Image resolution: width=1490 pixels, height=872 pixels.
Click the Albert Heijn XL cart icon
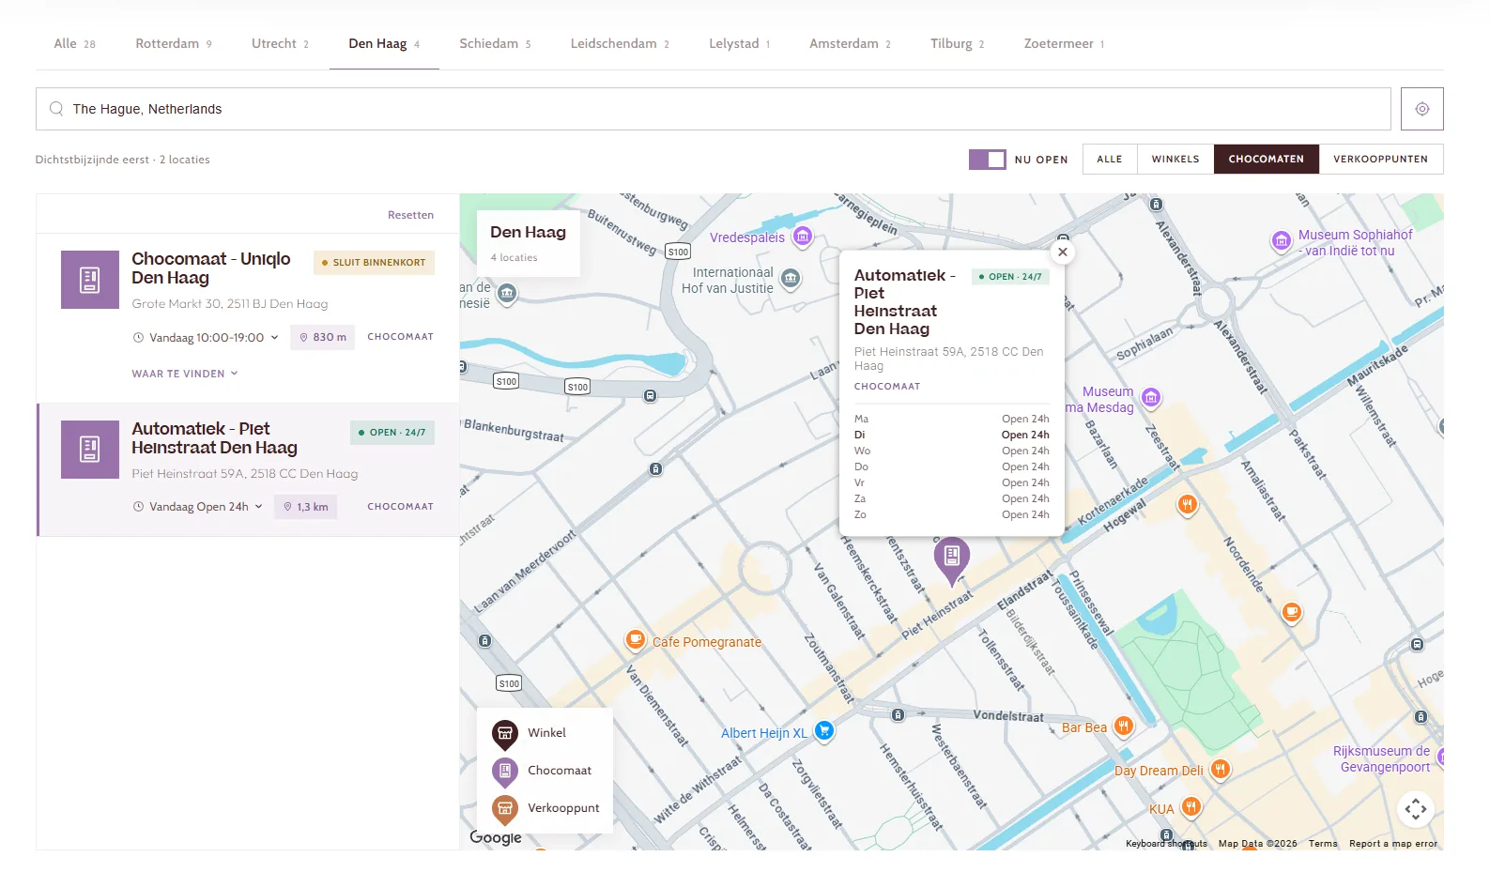823,730
